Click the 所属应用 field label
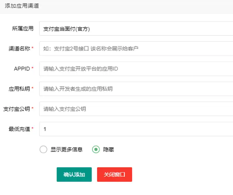The height and width of the screenshot is (195, 233). point(23,28)
